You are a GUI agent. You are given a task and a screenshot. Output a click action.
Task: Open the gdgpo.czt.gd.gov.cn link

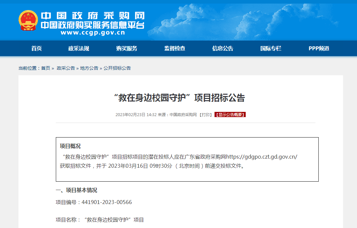click(x=262, y=157)
